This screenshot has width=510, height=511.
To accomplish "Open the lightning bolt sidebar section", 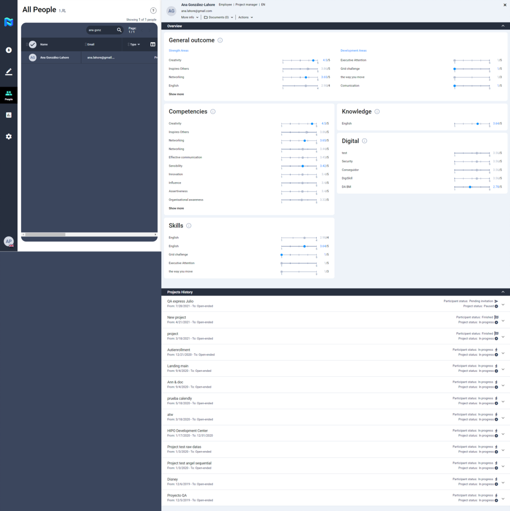I will pyautogui.click(x=8, y=50).
